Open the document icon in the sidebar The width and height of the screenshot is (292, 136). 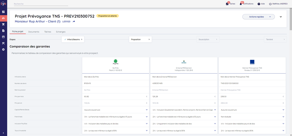pos(3,30)
